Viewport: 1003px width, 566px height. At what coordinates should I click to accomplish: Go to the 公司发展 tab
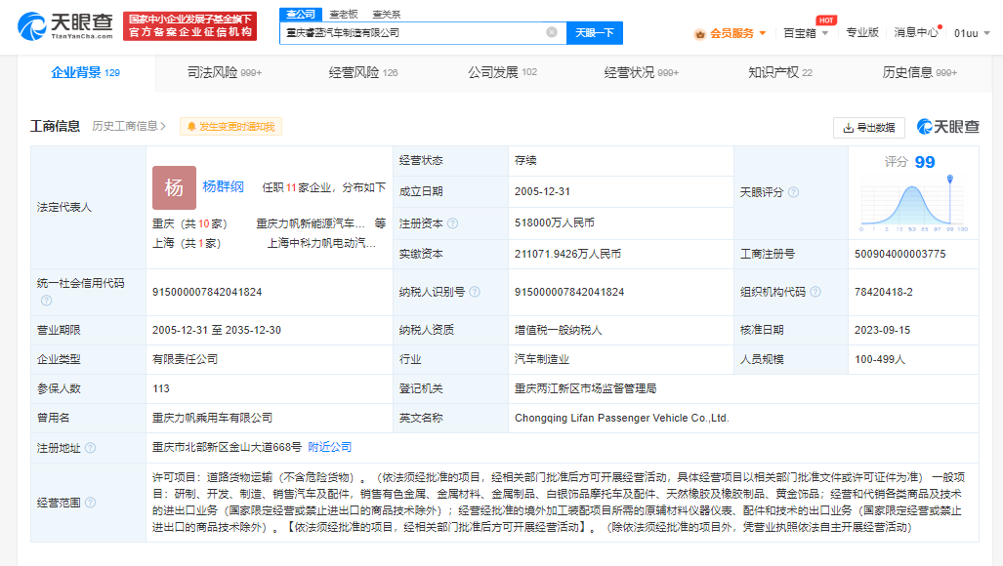[502, 73]
